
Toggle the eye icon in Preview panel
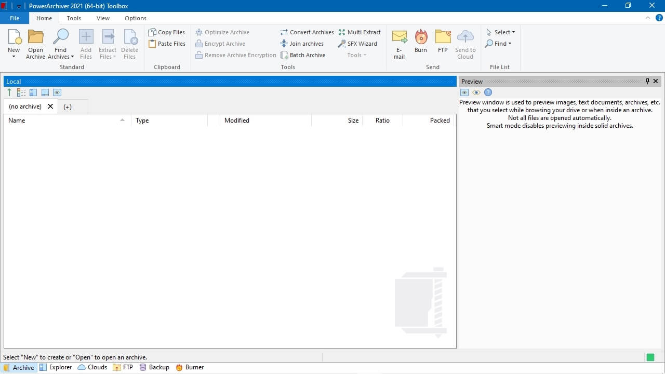coord(476,92)
